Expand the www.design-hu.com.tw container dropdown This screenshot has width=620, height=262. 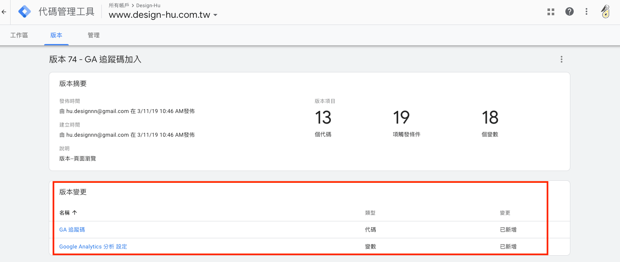coord(215,15)
